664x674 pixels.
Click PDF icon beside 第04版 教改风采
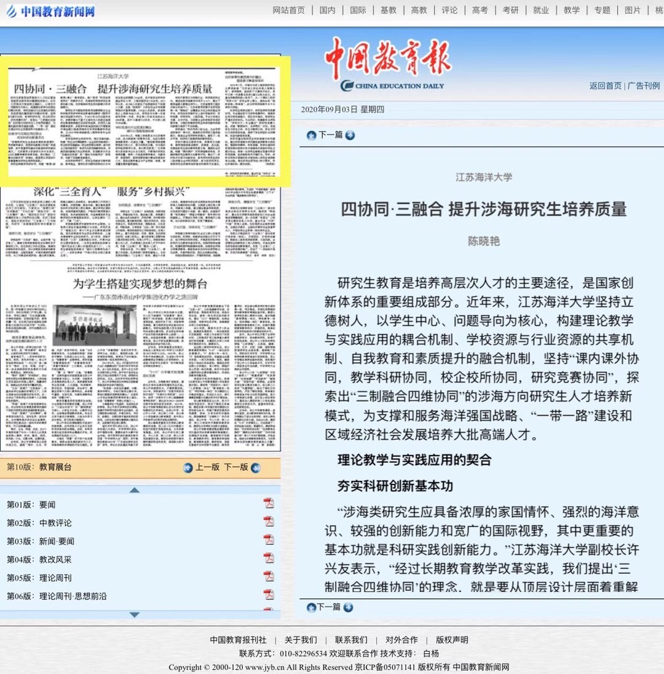click(269, 558)
